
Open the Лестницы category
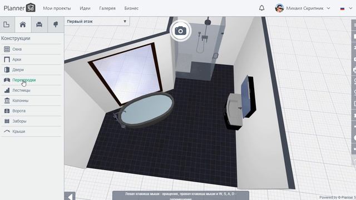point(31,90)
